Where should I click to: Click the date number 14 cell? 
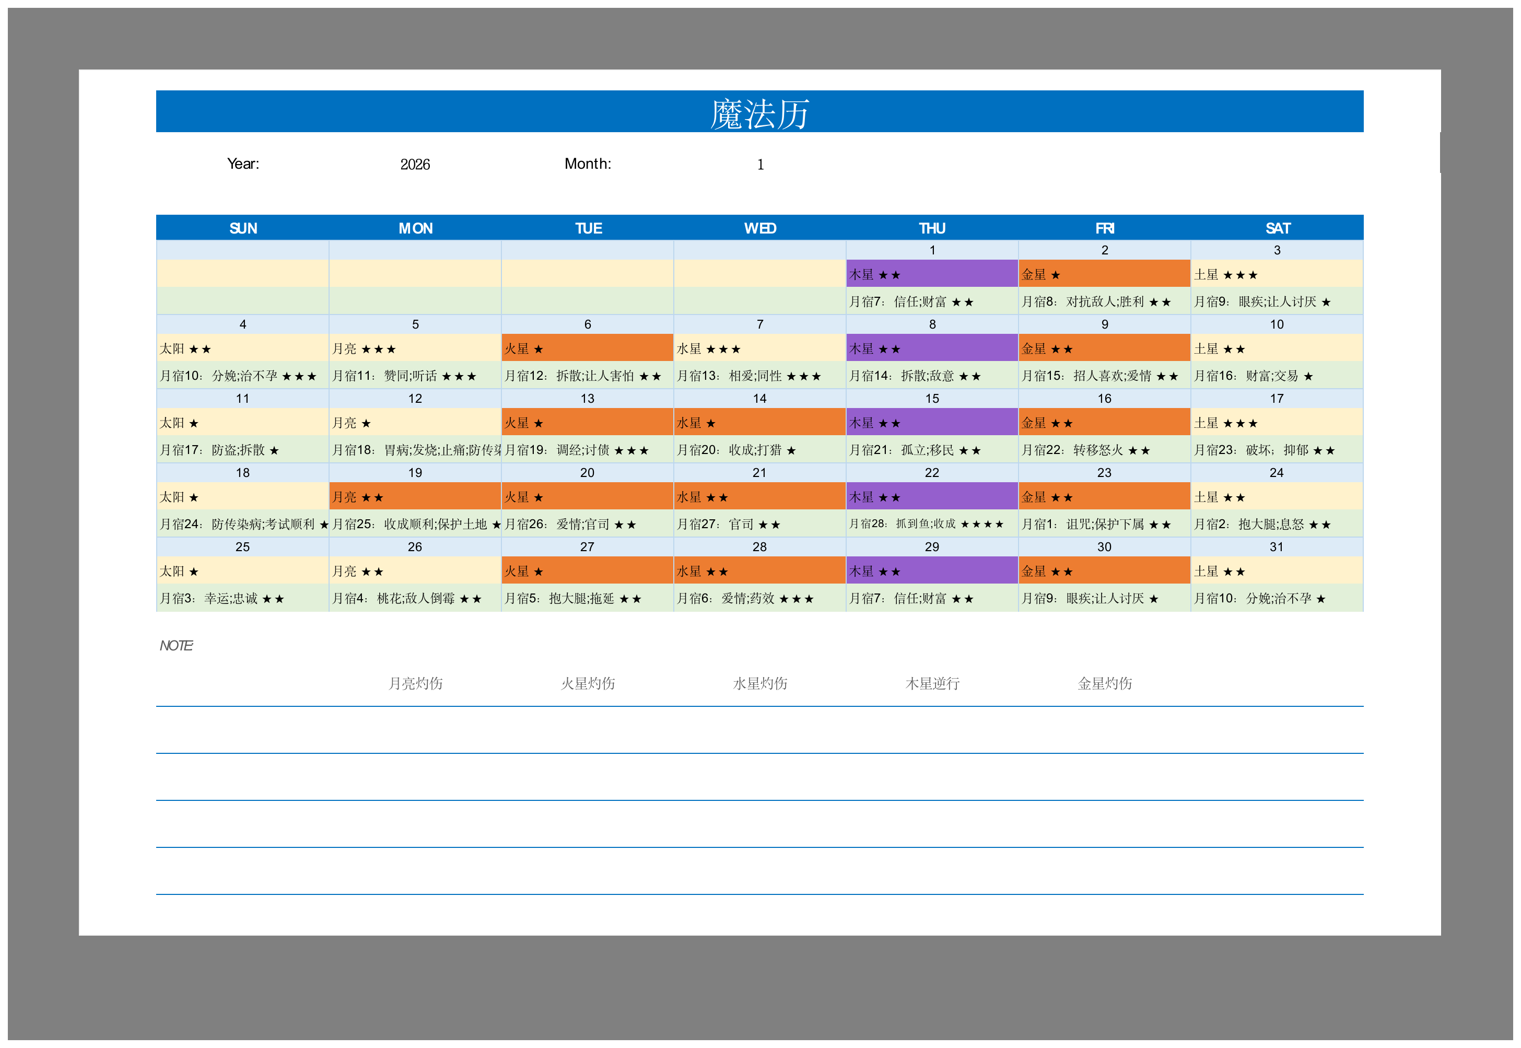click(759, 399)
